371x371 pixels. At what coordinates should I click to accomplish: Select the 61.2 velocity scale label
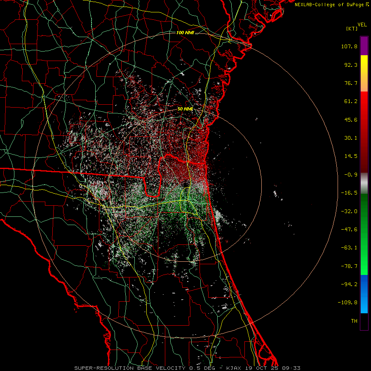point(351,101)
